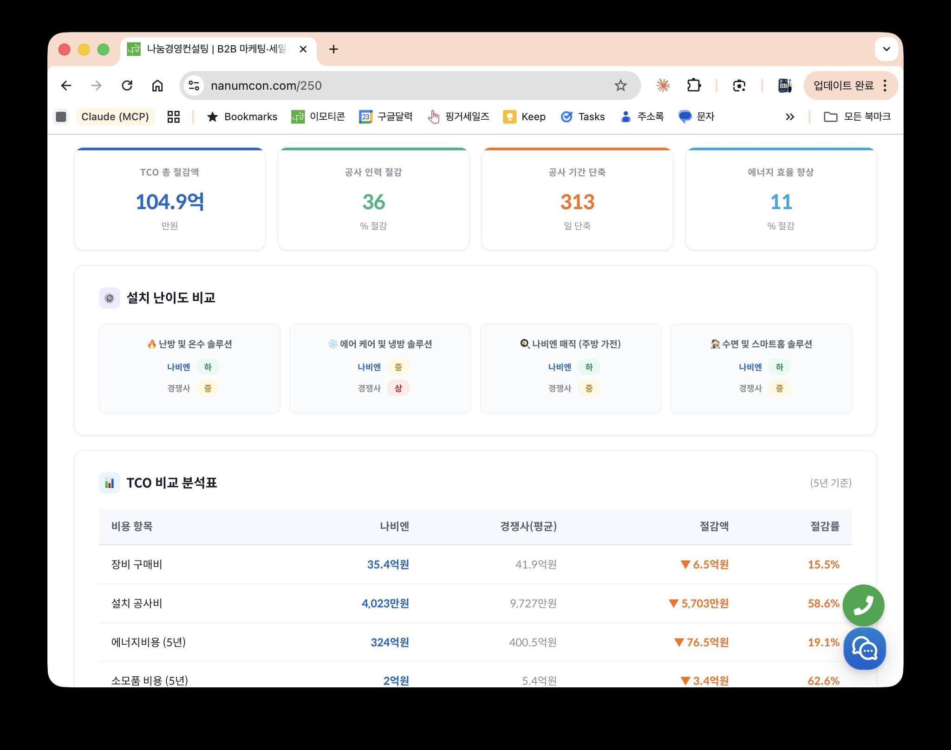Open the 모든 북마크 folder
The image size is (951, 750).
pyautogui.click(x=857, y=116)
